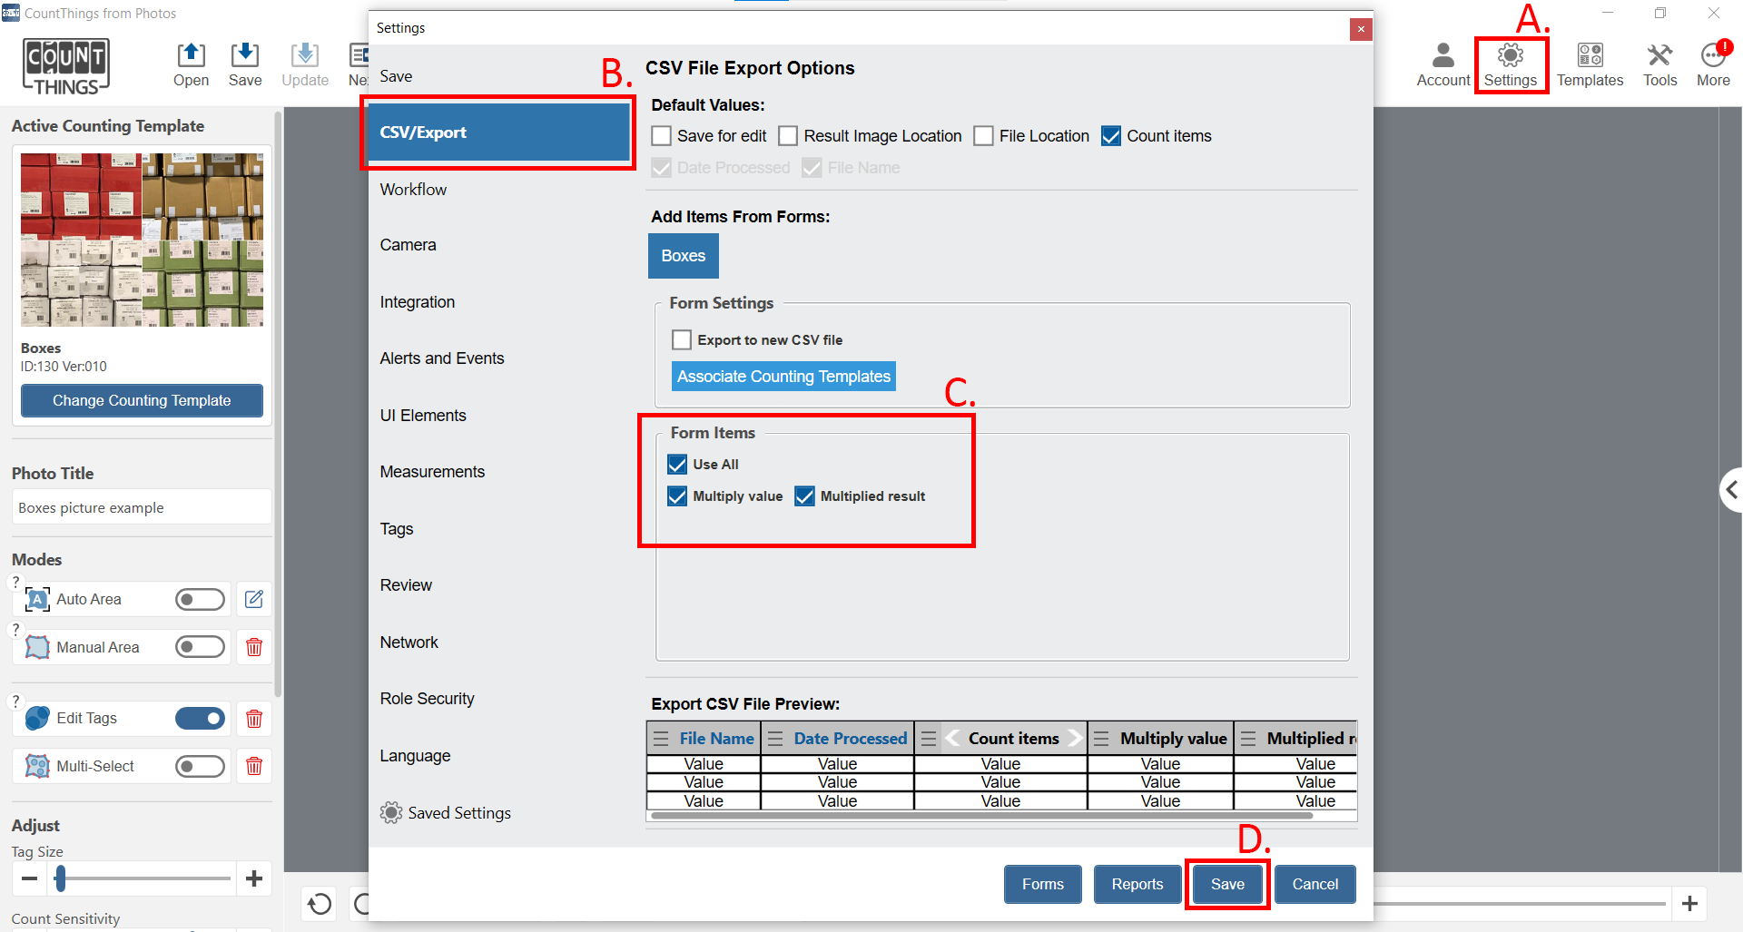Click the Associate Counting Templates button
The height and width of the screenshot is (932, 1743).
pos(783,377)
